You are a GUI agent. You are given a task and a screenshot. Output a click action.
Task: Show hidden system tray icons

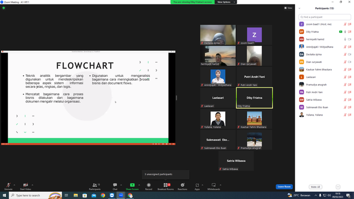tap(316, 195)
